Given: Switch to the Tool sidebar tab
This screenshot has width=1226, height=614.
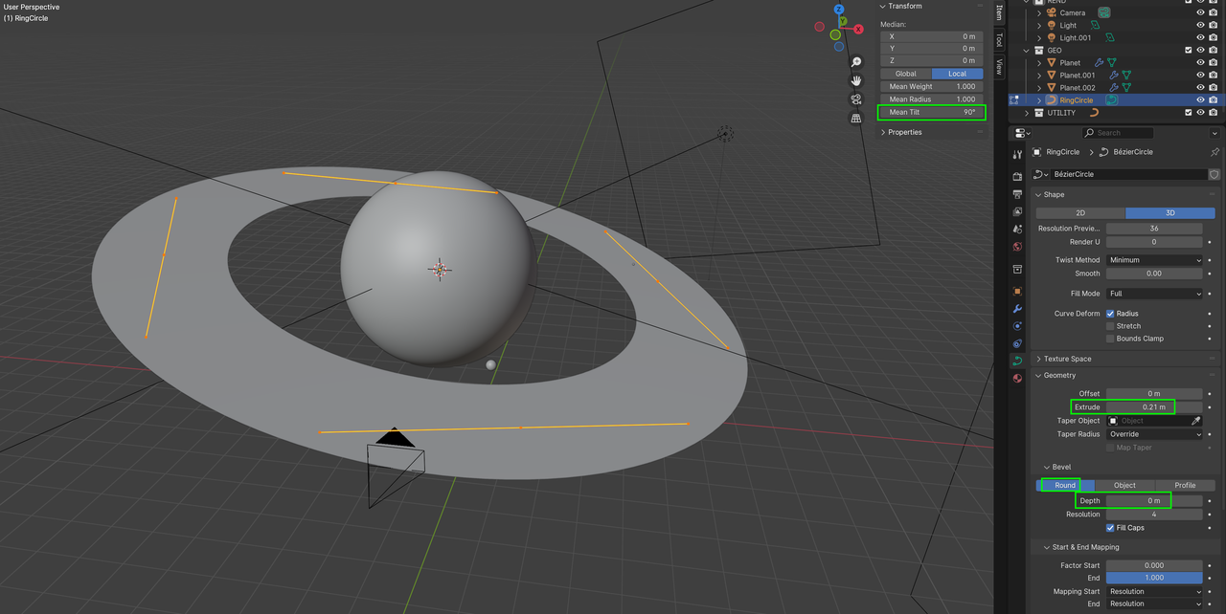Looking at the screenshot, I should (999, 39).
